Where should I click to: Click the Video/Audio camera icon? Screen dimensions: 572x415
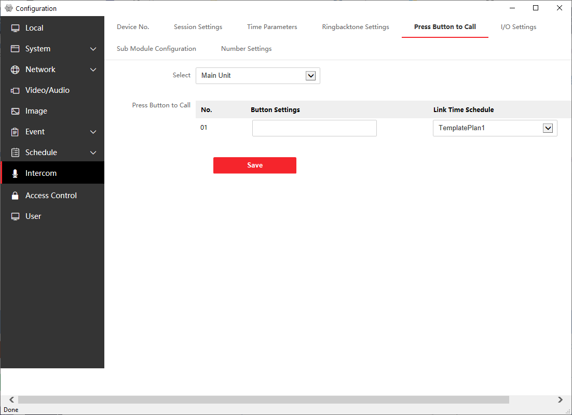tap(15, 90)
